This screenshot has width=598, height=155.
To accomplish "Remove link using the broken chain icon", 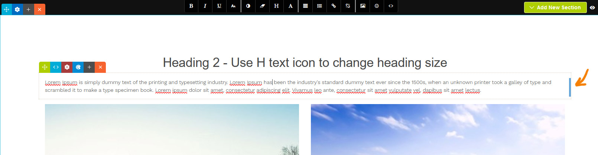I will [x=348, y=6].
